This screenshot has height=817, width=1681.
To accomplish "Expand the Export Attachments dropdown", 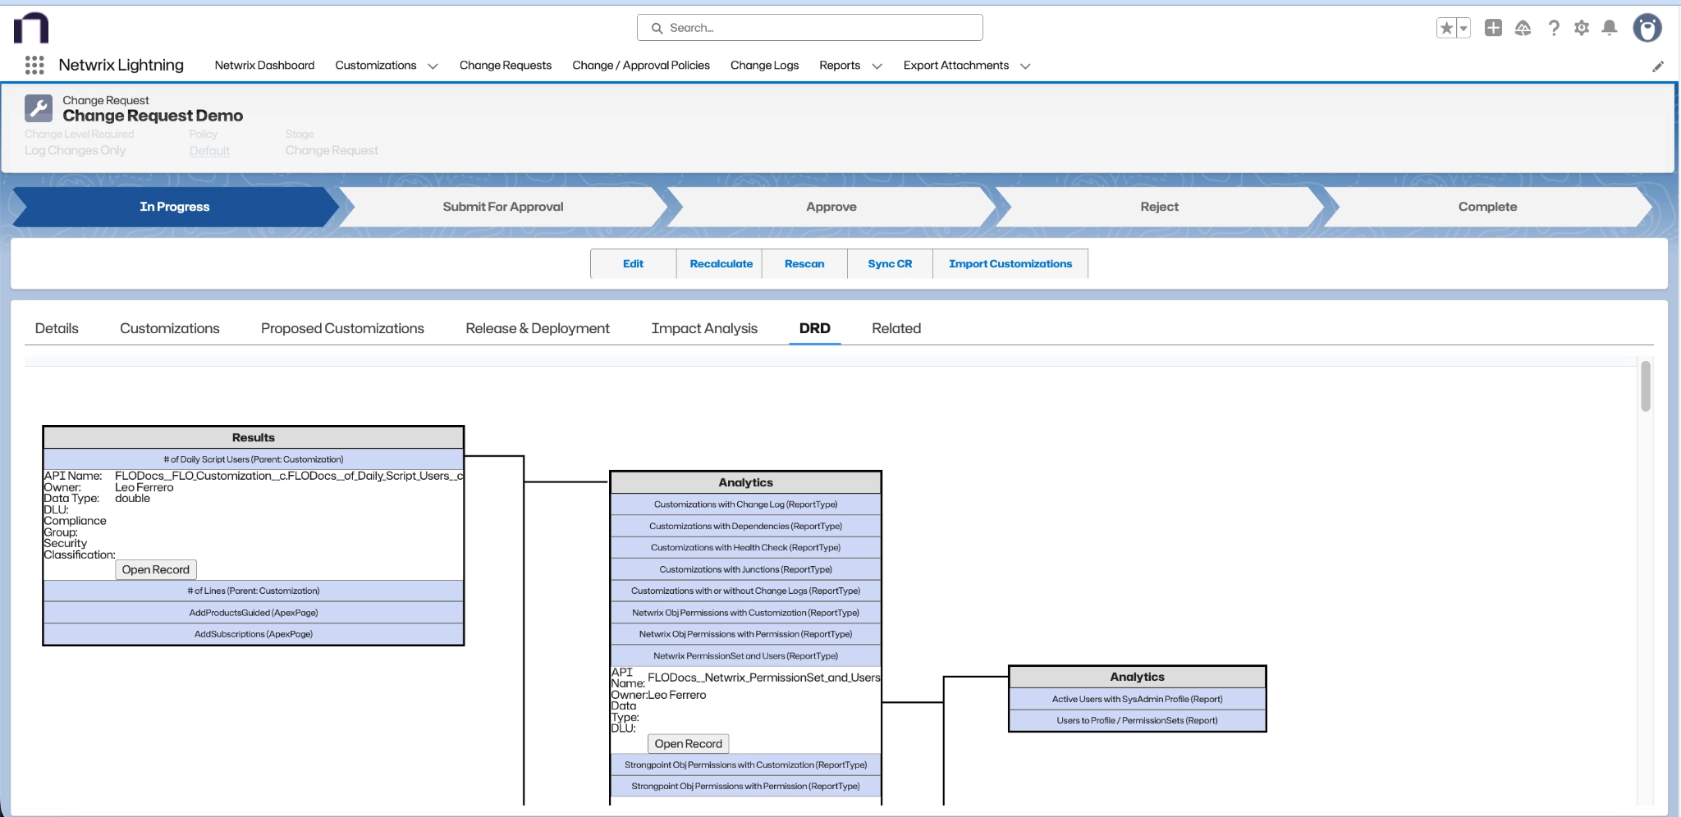I will tap(1025, 66).
